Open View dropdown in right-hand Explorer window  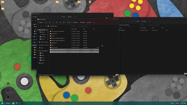click(x=144, y=21)
